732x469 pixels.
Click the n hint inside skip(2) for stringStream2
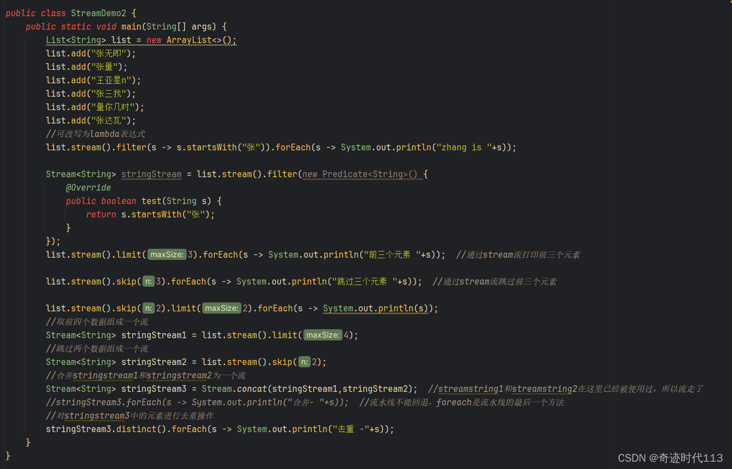pos(304,362)
